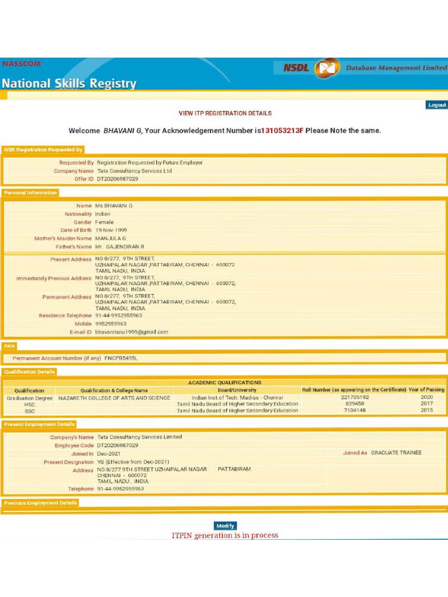Click the 'VIEW ITP REGISTRATION DETAILS' heading
Image resolution: width=448 pixels, height=597 pixels.
click(x=225, y=113)
